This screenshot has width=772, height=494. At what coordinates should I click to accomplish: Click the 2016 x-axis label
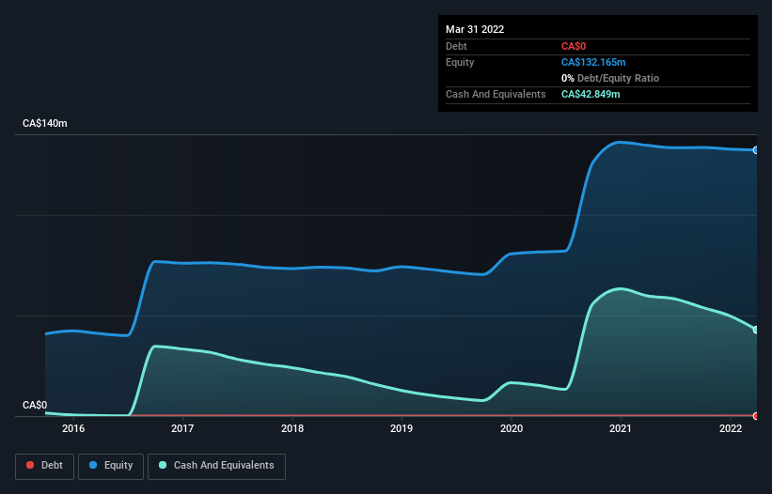[73, 428]
